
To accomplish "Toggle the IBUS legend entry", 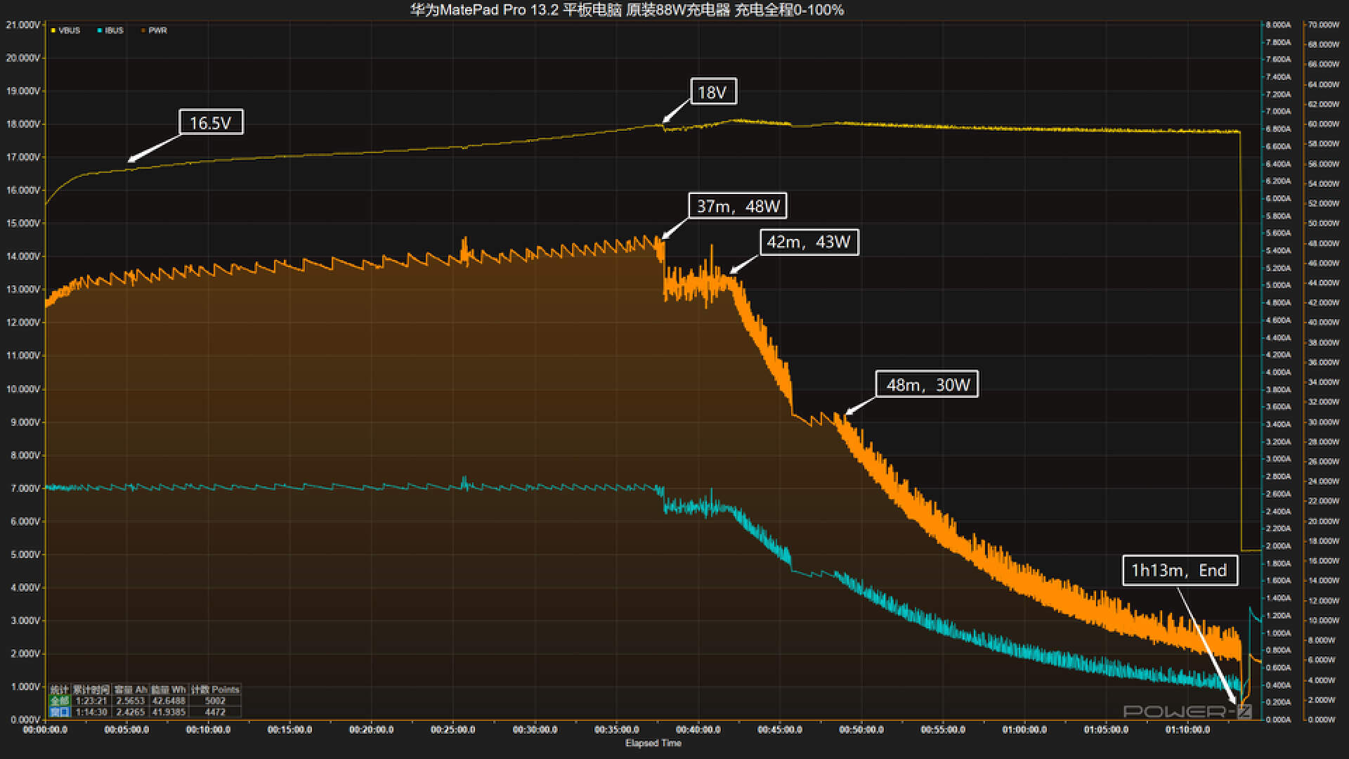I will [x=110, y=30].
